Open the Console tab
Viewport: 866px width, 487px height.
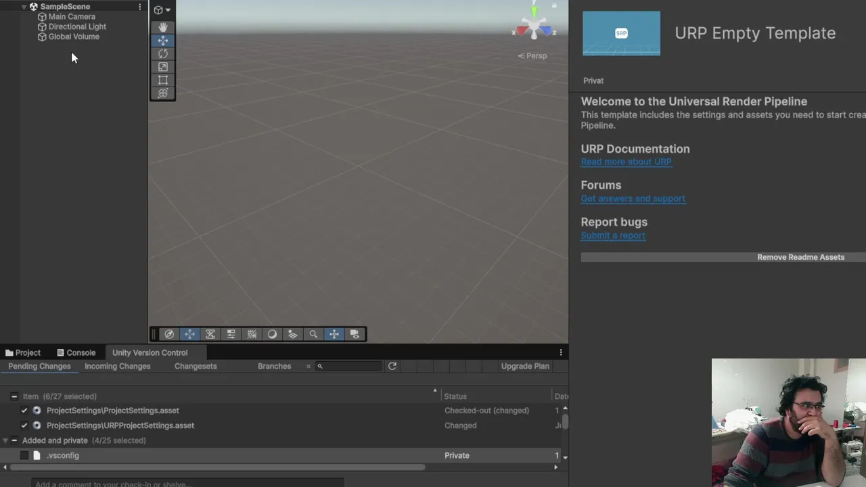tap(76, 352)
